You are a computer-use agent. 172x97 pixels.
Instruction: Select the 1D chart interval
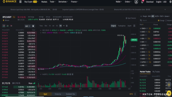(x=57, y=26)
